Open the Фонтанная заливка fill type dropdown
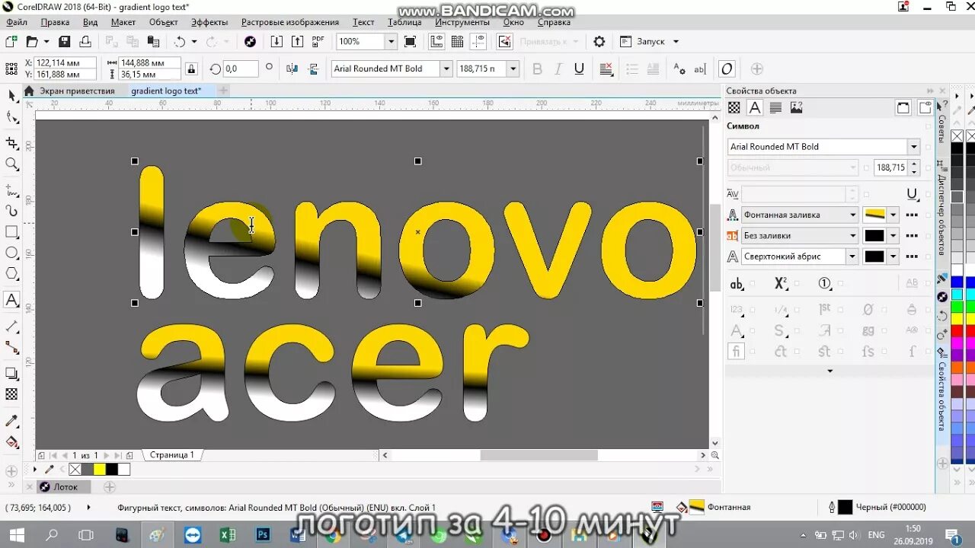The width and height of the screenshot is (975, 548). click(x=852, y=215)
